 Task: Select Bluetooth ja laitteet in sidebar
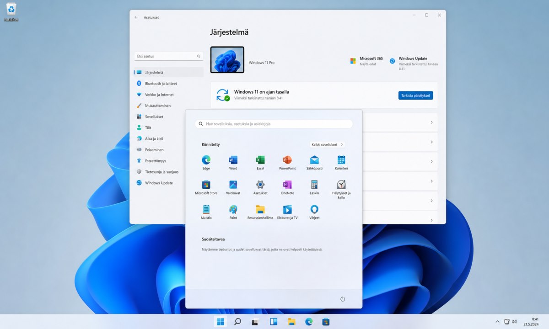pos(169,84)
